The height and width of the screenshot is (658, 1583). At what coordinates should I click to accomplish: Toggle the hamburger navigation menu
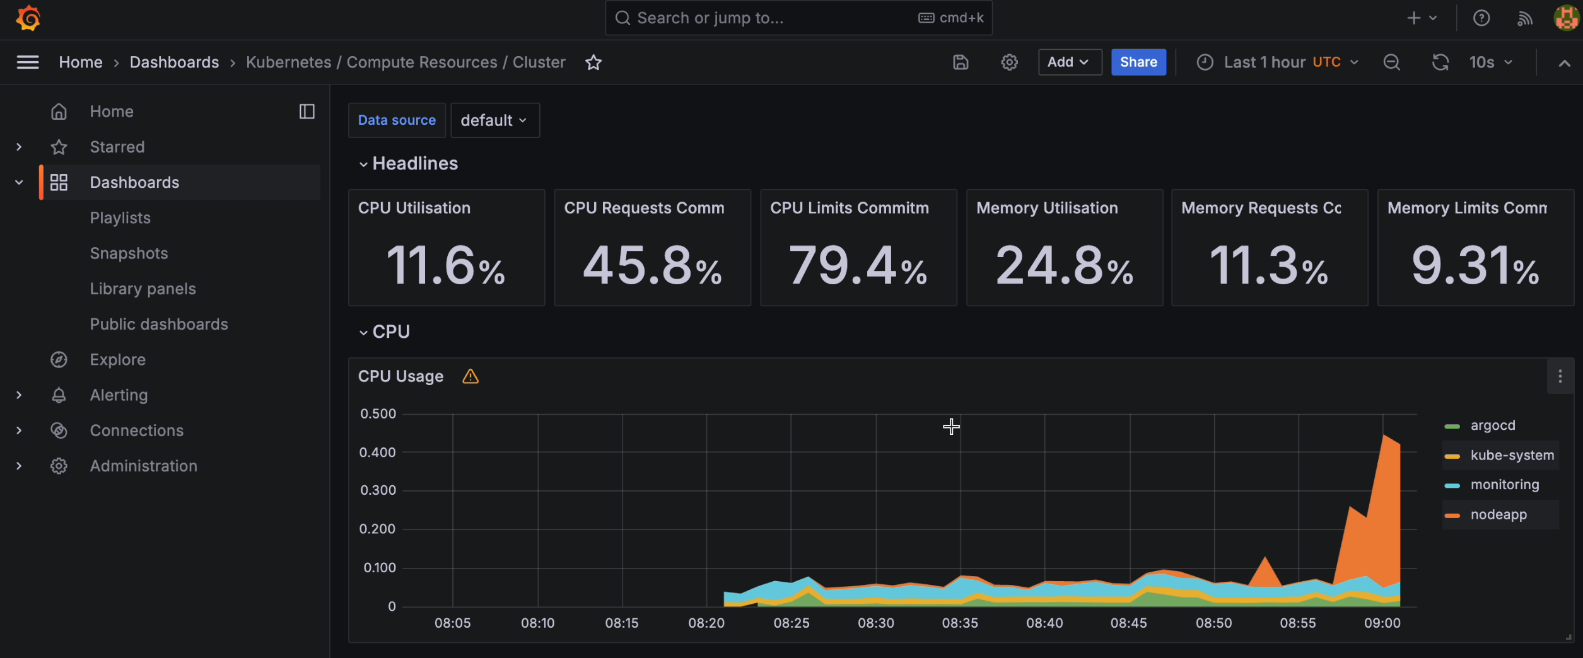pyautogui.click(x=28, y=62)
